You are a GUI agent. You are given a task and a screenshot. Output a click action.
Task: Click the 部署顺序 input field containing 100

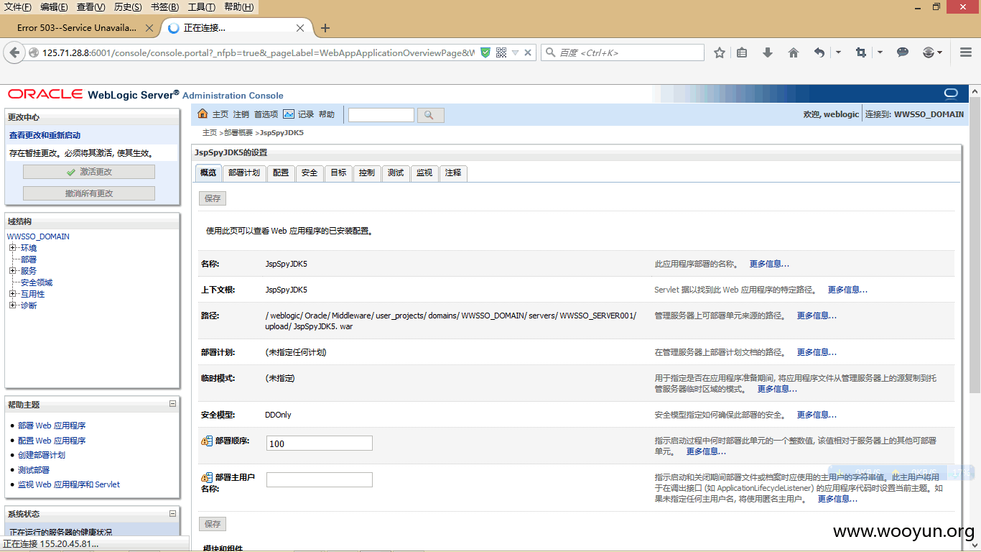click(320, 443)
